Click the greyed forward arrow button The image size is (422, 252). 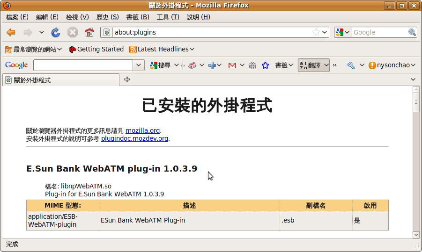point(28,33)
